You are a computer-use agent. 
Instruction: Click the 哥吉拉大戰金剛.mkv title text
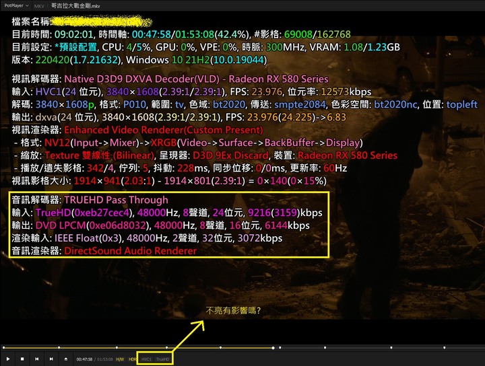coord(75,5)
